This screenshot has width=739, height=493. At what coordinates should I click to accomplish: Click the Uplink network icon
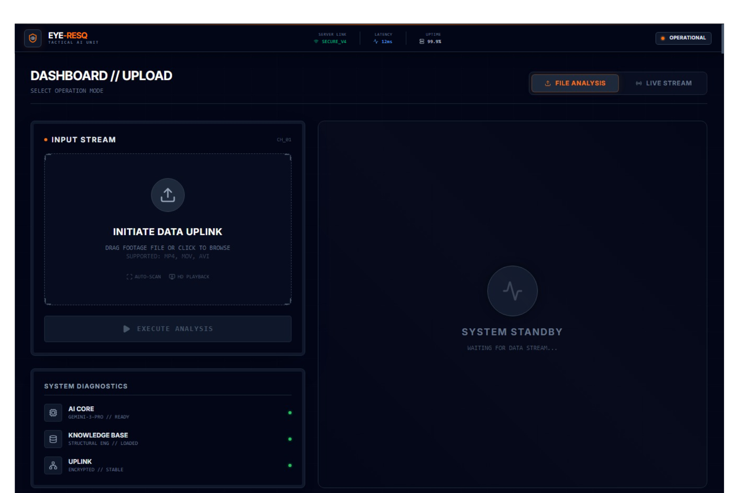click(x=53, y=465)
